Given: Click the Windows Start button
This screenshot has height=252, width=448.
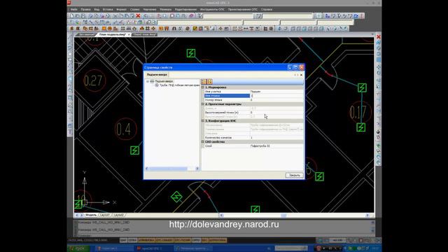Looking at the screenshot, I should coord(78,248).
